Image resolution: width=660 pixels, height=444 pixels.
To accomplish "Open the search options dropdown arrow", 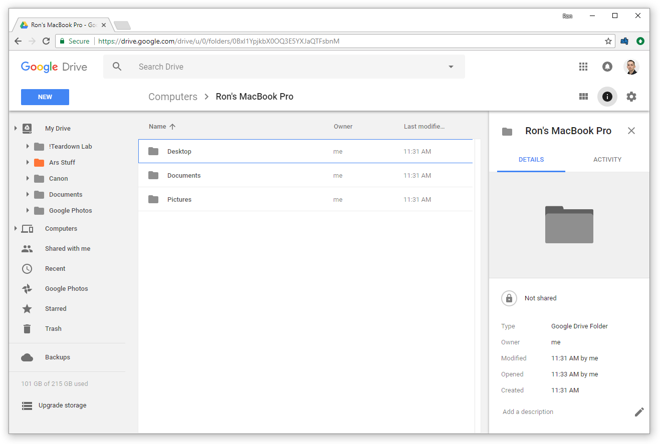I will (x=451, y=66).
